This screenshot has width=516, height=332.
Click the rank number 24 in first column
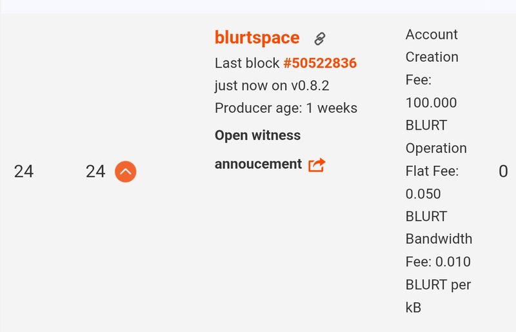point(24,171)
